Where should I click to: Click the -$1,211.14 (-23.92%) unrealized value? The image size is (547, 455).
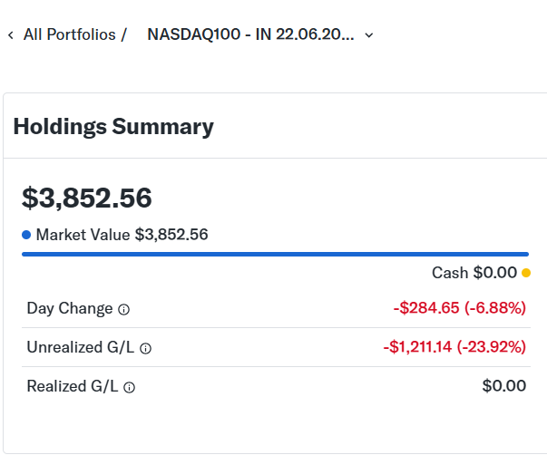pos(454,347)
